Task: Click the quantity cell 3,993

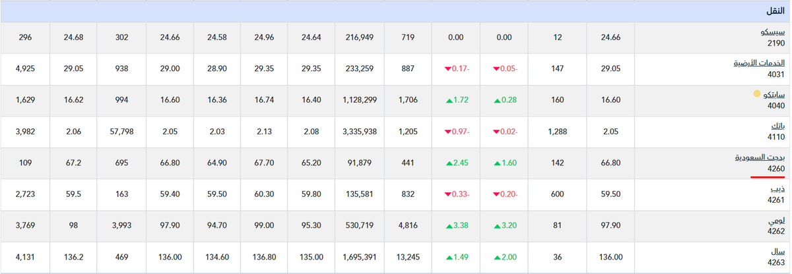Action: click(x=121, y=226)
